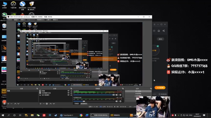Open source properties via the gear icon
The height and width of the screenshot is (118, 211).
pyautogui.click(x=47, y=104)
